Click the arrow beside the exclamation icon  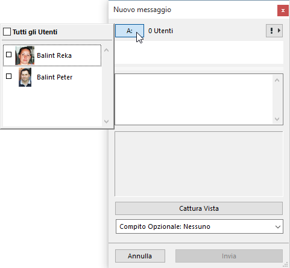(x=279, y=31)
